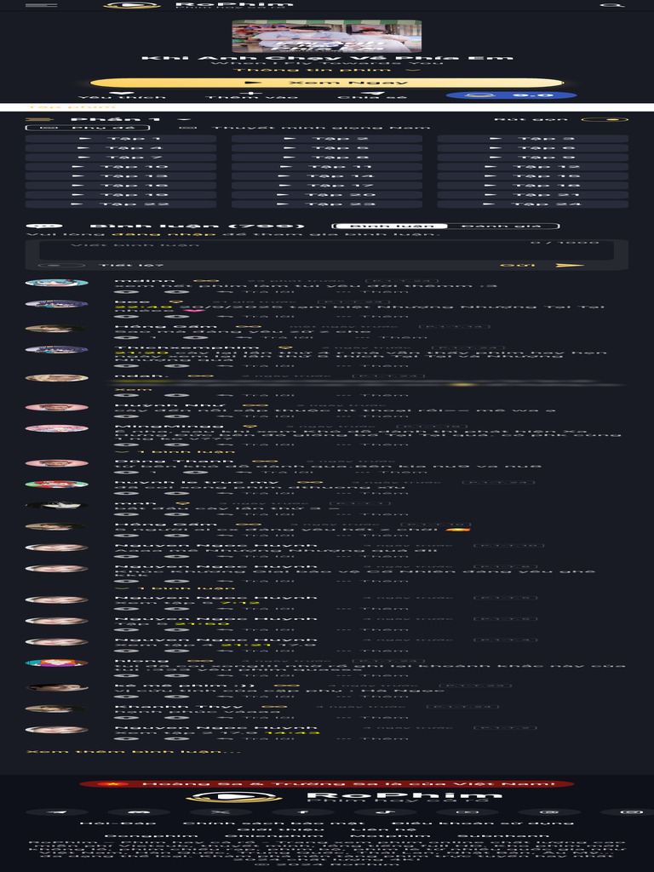Open the YouTube icon in footer

point(468,812)
